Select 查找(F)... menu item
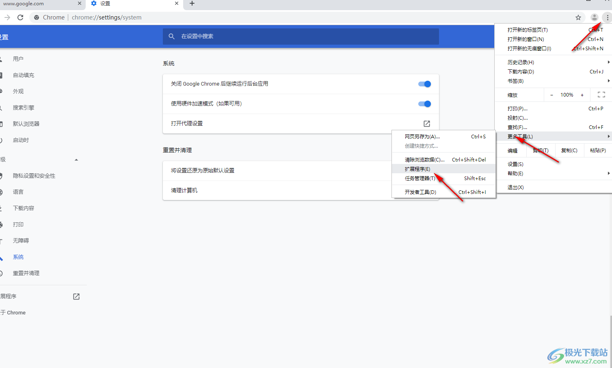612x368 pixels. pyautogui.click(x=553, y=127)
